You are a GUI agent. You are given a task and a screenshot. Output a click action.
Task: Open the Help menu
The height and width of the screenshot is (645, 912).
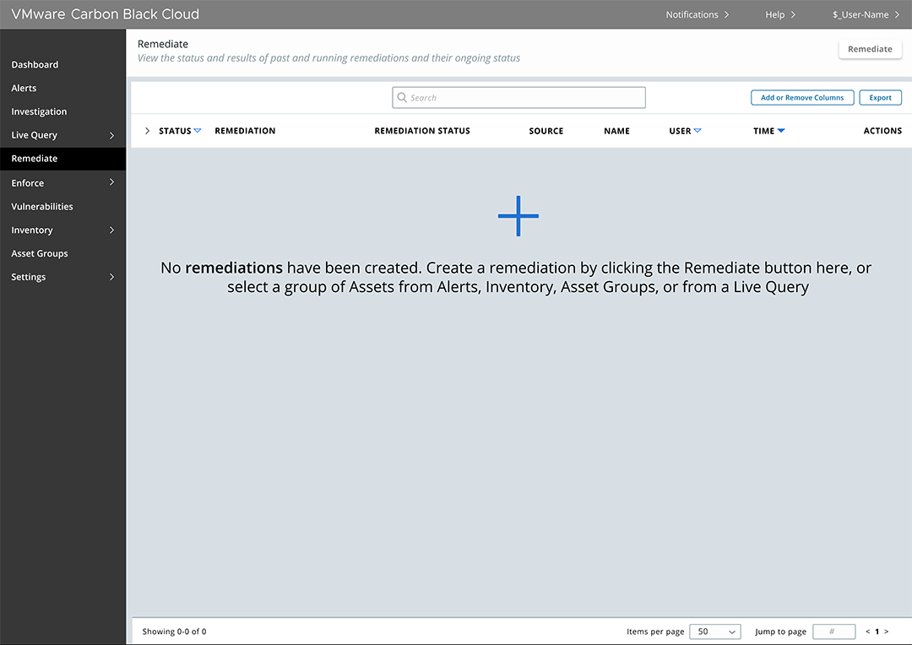click(x=780, y=14)
